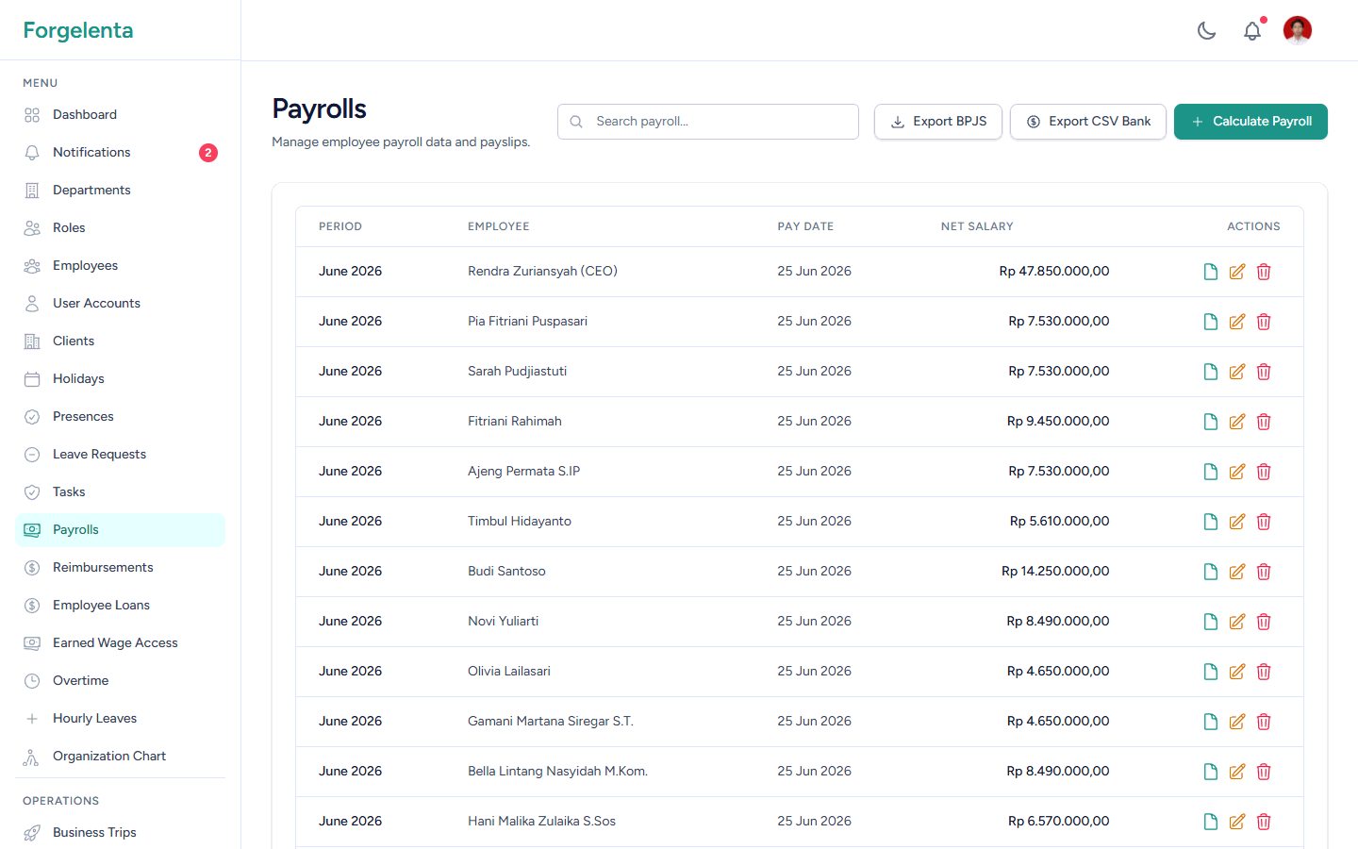Toggle dark mode moon icon
Image resolution: width=1358 pixels, height=849 pixels.
point(1206,31)
